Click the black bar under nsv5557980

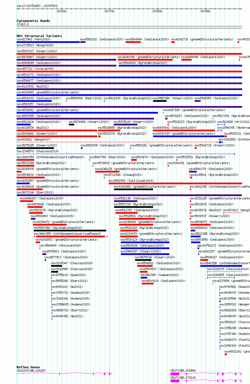(70, 231)
